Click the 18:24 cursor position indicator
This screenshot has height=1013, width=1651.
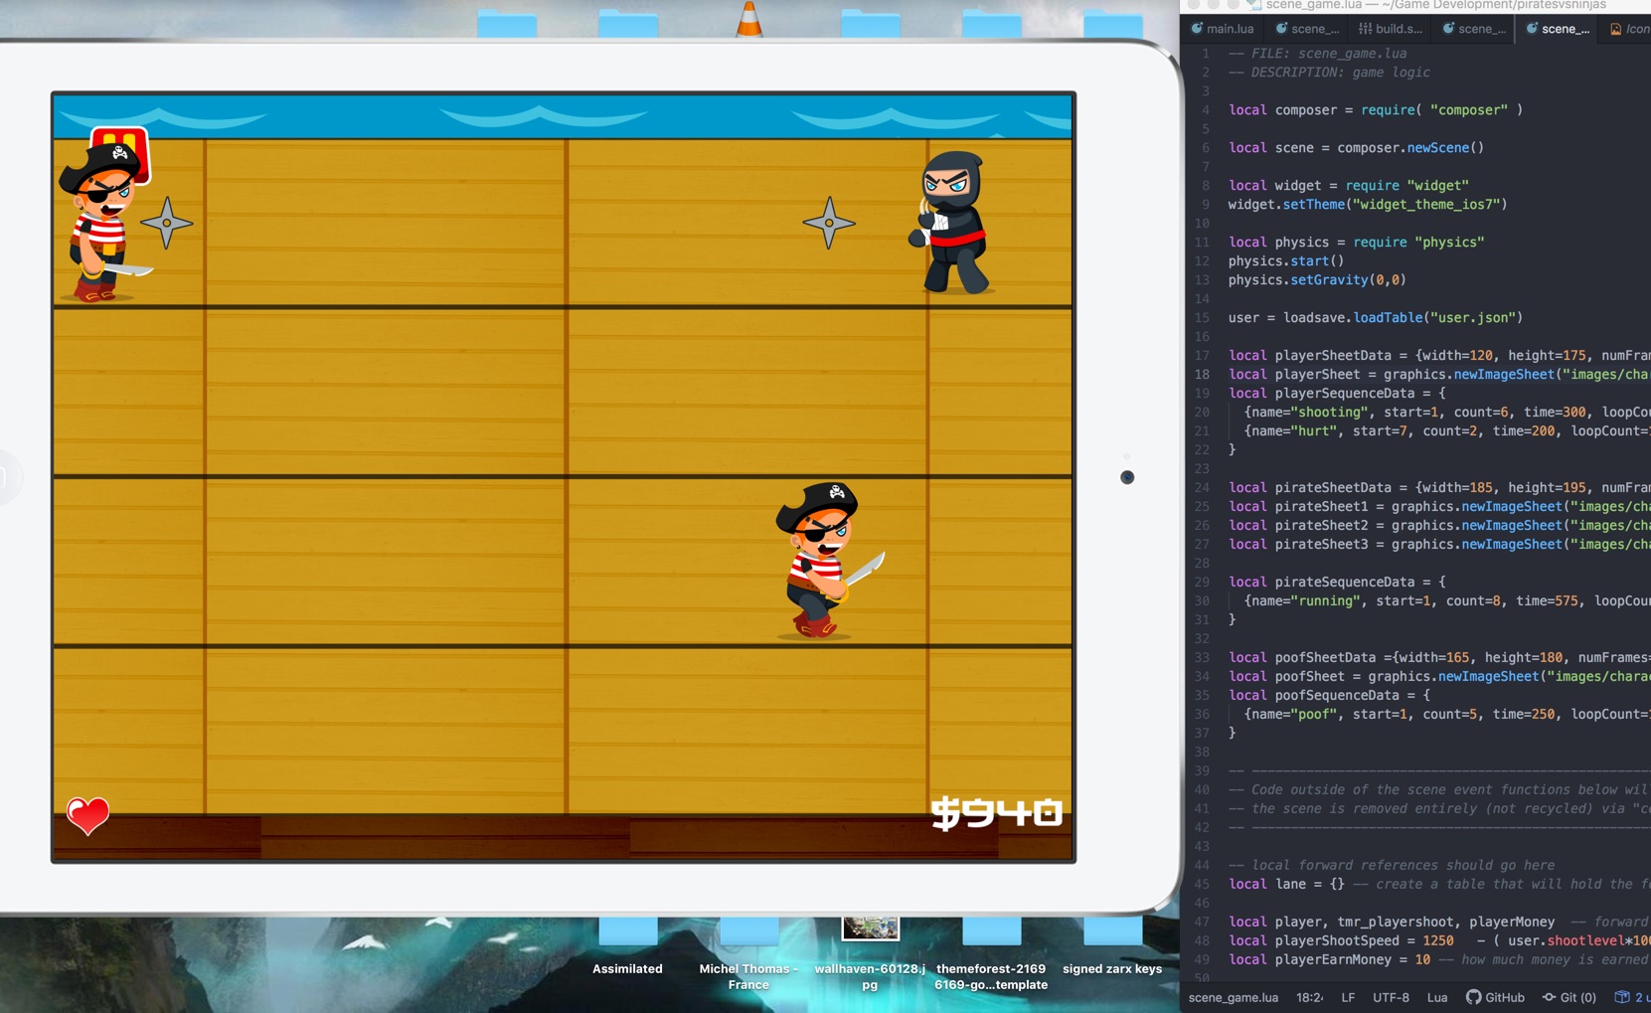pos(1309,997)
